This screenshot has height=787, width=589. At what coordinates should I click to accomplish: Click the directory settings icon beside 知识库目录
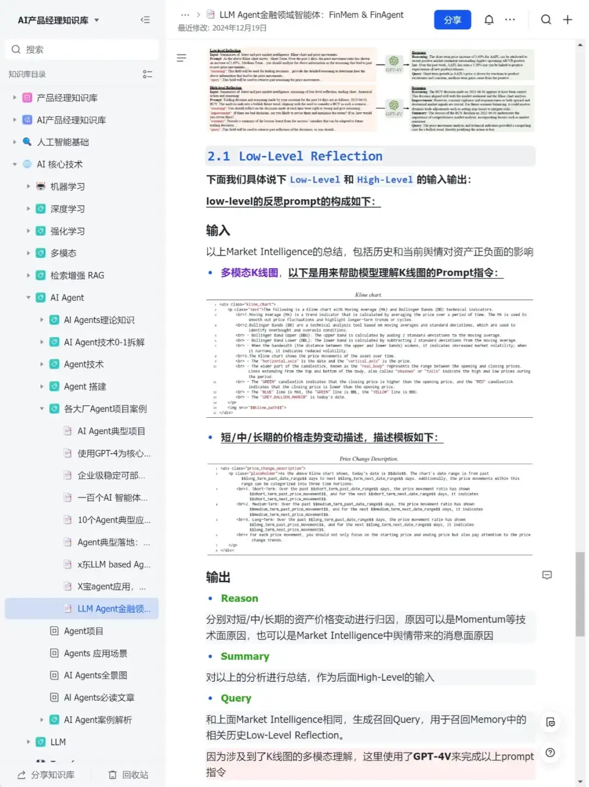[x=147, y=74]
